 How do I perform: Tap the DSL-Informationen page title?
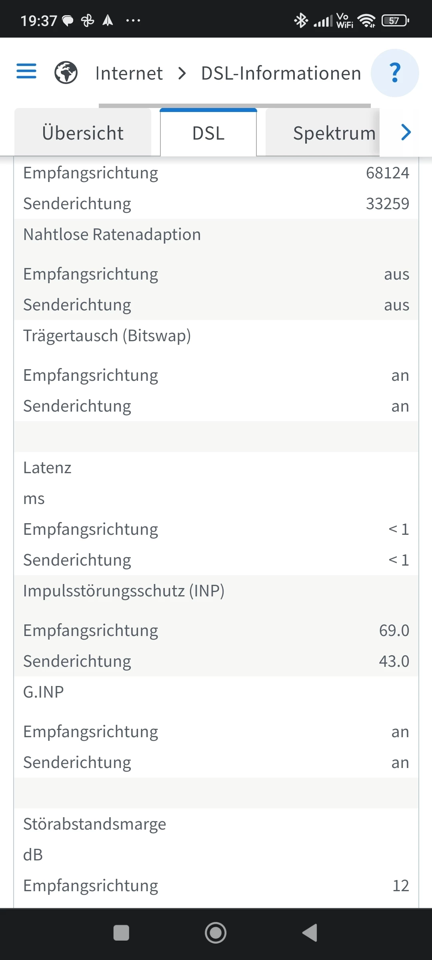point(281,73)
